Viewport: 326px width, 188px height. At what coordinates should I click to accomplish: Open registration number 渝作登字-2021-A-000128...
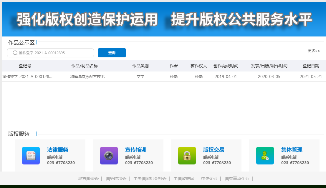click(x=27, y=77)
